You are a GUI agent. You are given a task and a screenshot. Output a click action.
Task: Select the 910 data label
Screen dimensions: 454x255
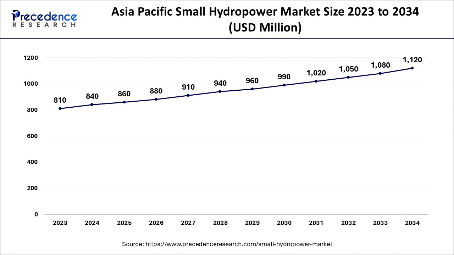click(x=188, y=87)
